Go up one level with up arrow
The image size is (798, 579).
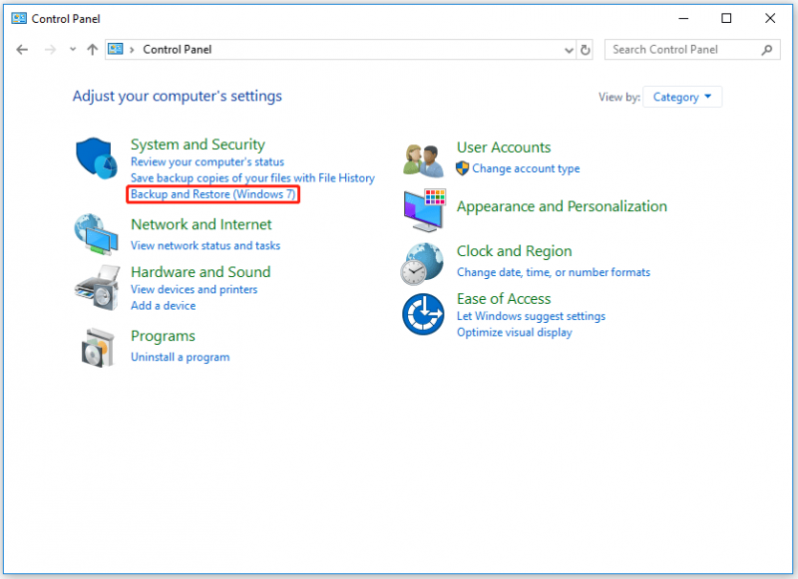pos(92,50)
